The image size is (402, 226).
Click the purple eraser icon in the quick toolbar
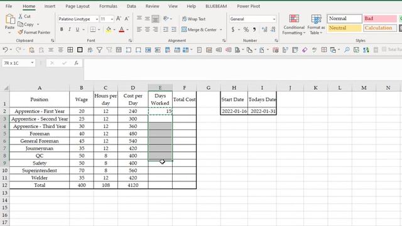coord(305,50)
